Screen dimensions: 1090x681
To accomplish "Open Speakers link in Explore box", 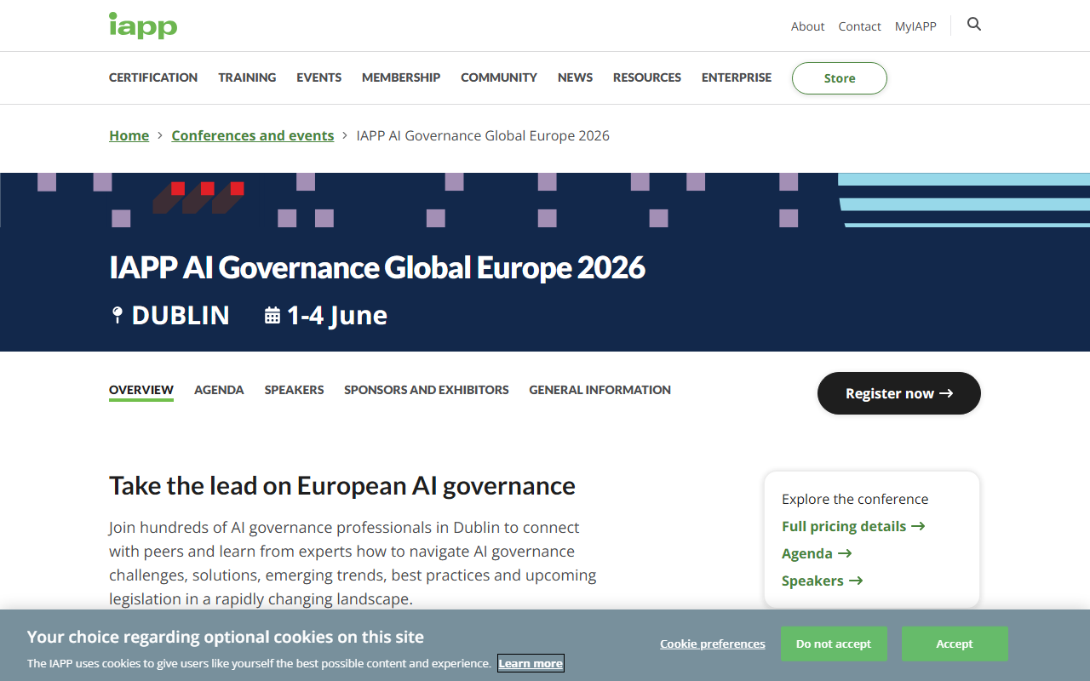I will pos(823,581).
